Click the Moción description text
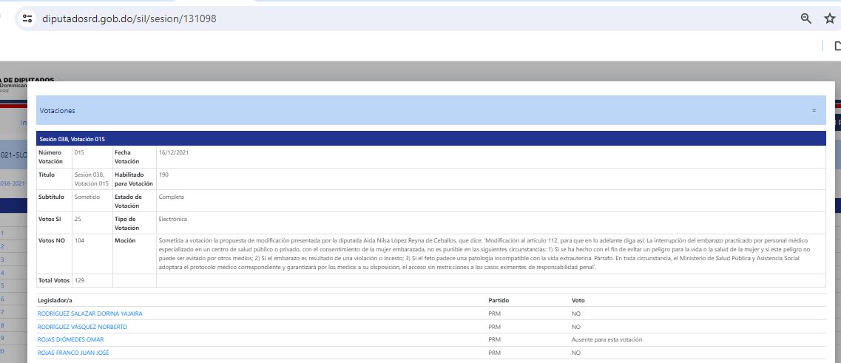 coord(483,254)
